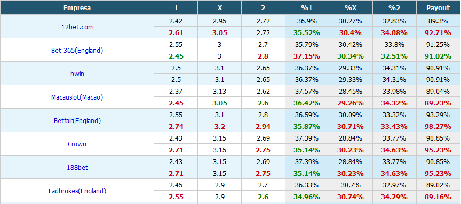Click the bwin company link
This screenshot has width=461, height=204.
pos(77,74)
